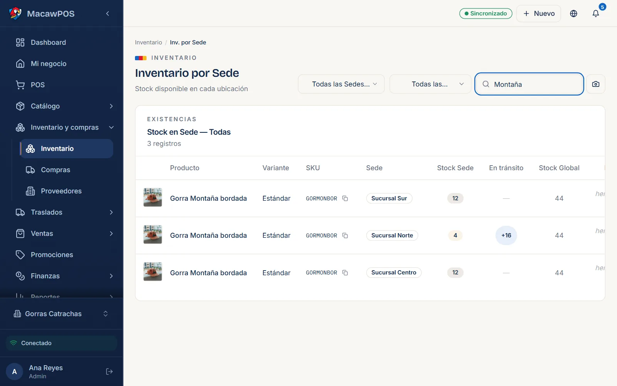Click the POS shopping cart icon
Screen dimensions: 617x386
(20, 85)
